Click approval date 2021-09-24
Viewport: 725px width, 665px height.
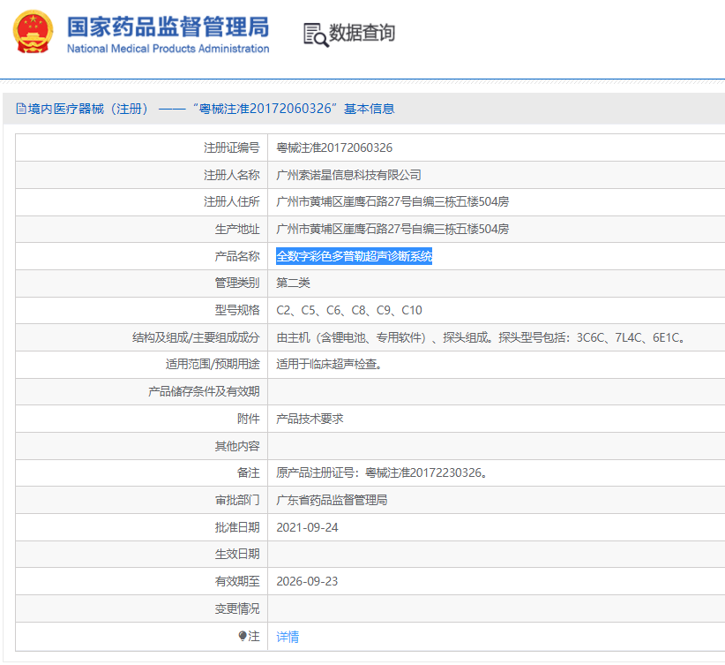click(x=307, y=527)
